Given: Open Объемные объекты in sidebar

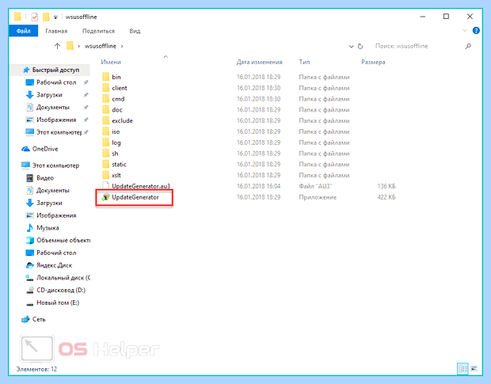Looking at the screenshot, I should 58,241.
